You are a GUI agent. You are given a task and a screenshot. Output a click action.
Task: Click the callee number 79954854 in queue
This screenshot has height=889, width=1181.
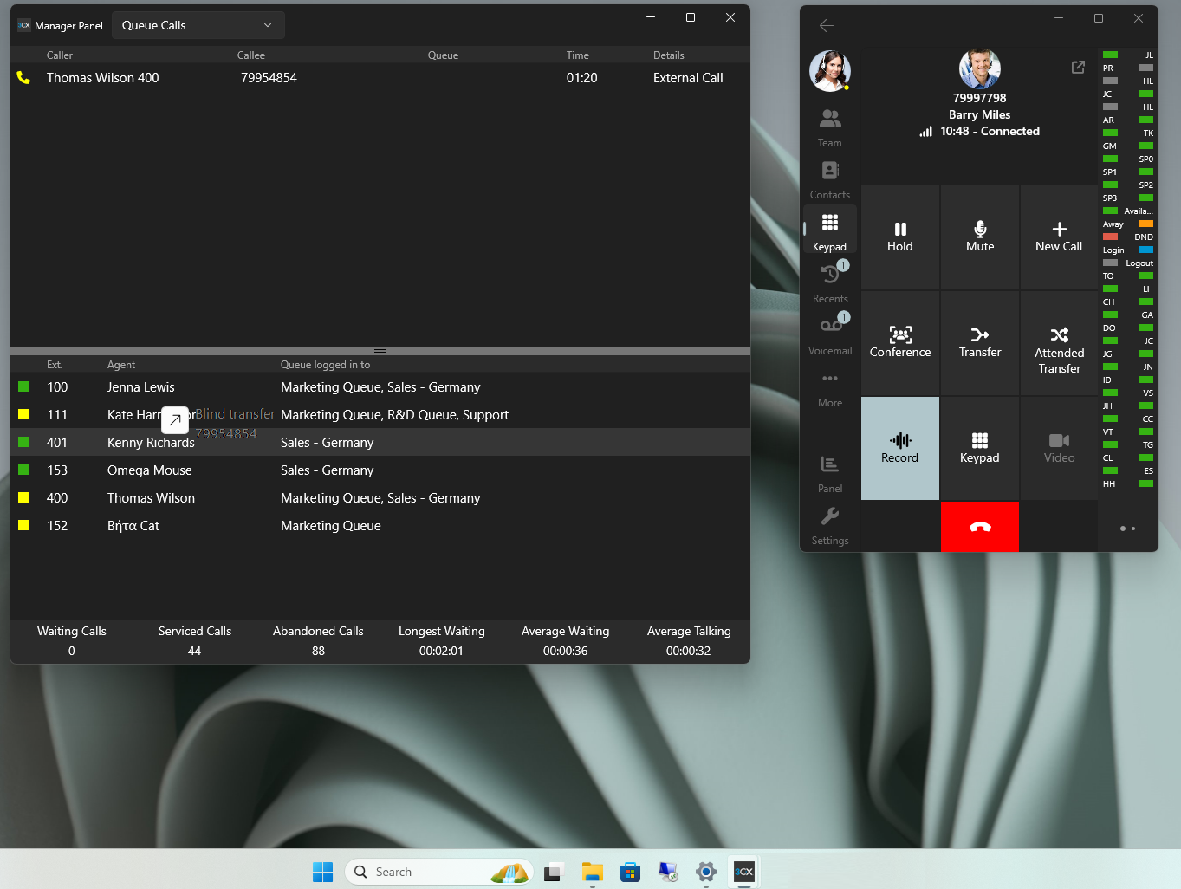point(269,78)
